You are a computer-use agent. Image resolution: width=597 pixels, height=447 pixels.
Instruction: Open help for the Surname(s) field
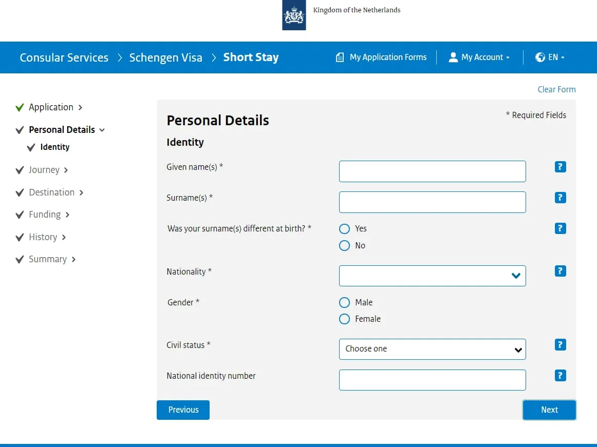point(561,198)
